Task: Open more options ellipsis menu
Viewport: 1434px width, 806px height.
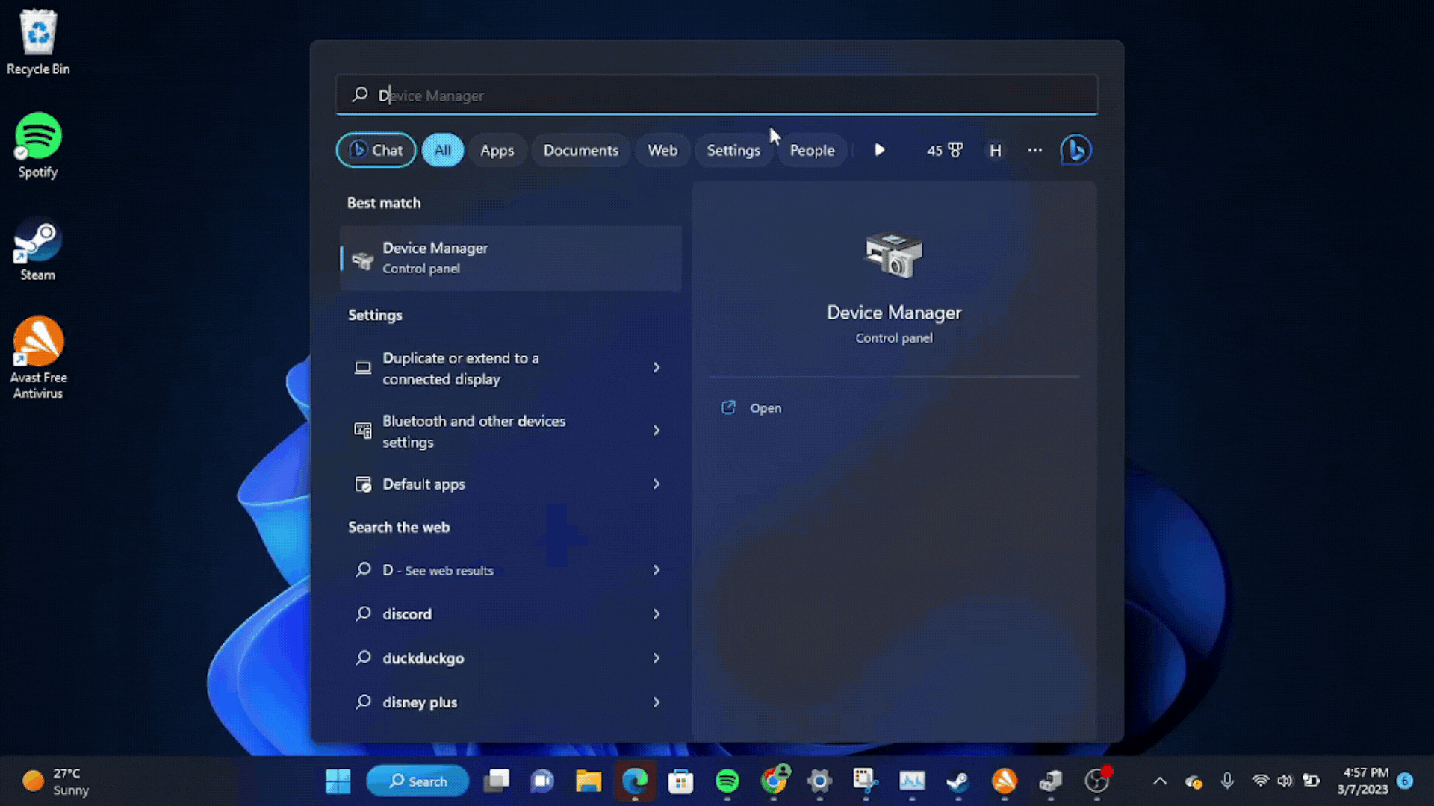Action: click(x=1034, y=150)
